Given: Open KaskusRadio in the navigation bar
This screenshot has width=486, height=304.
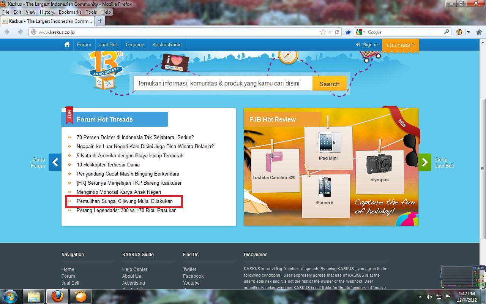Looking at the screenshot, I should click(x=167, y=44).
